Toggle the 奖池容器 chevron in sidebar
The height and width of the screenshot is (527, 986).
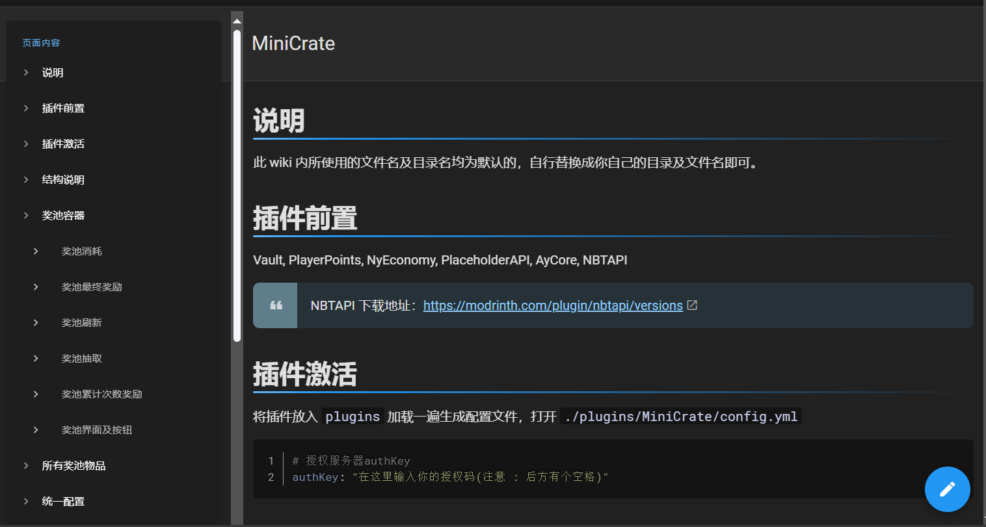click(26, 216)
